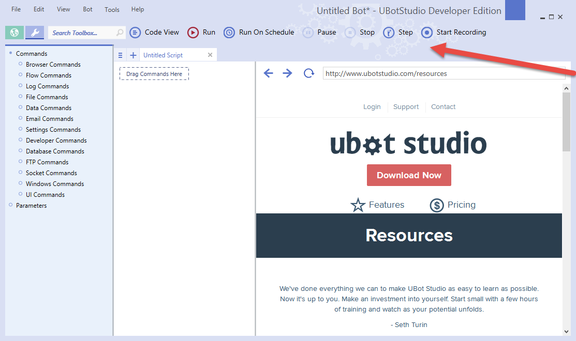Add a new script tab with plus icon

tap(133, 55)
